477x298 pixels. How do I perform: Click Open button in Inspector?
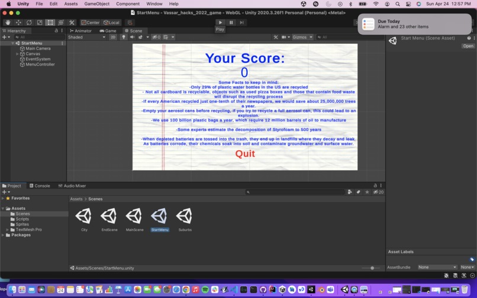(468, 46)
